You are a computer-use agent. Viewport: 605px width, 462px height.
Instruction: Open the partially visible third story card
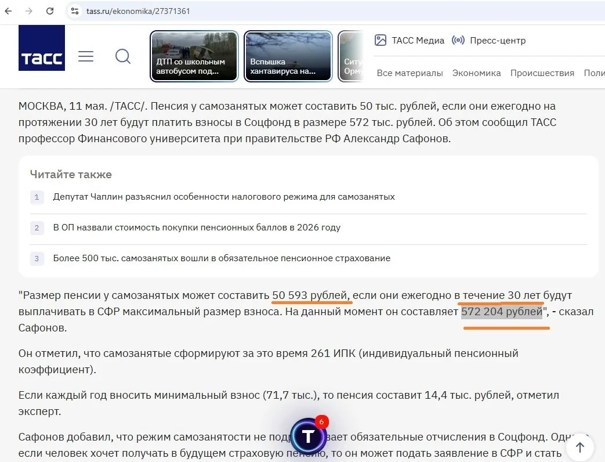(x=351, y=56)
